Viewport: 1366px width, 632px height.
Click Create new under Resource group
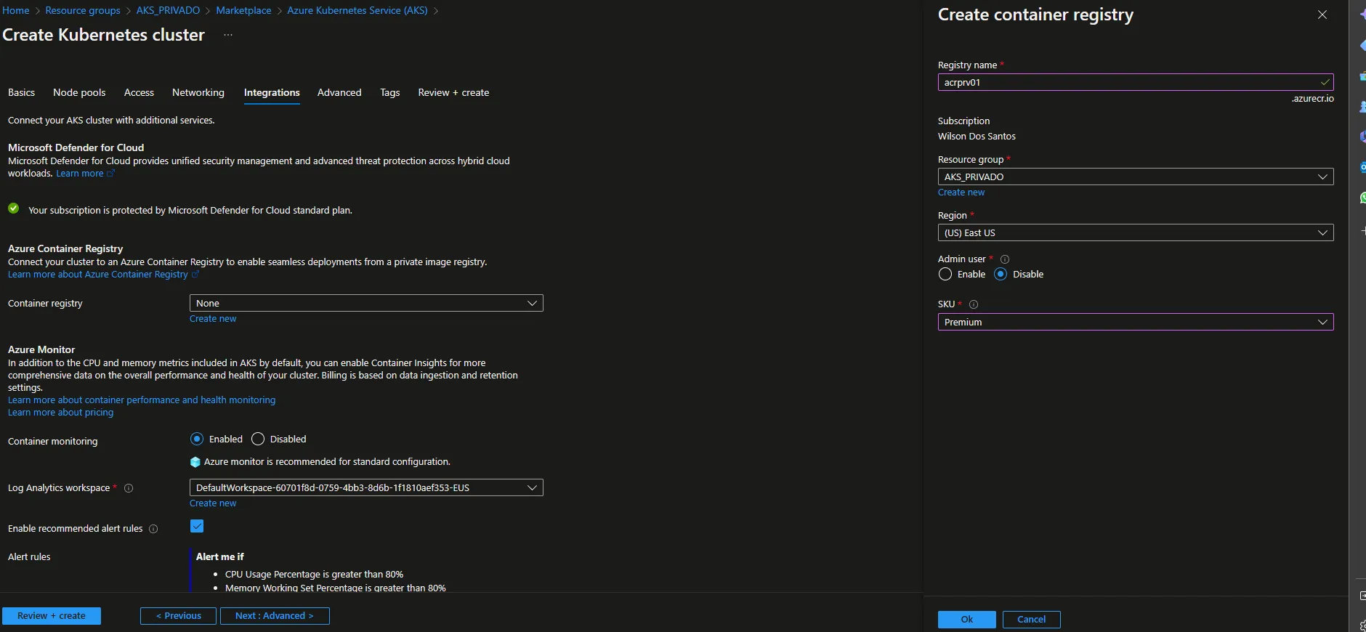pos(961,193)
